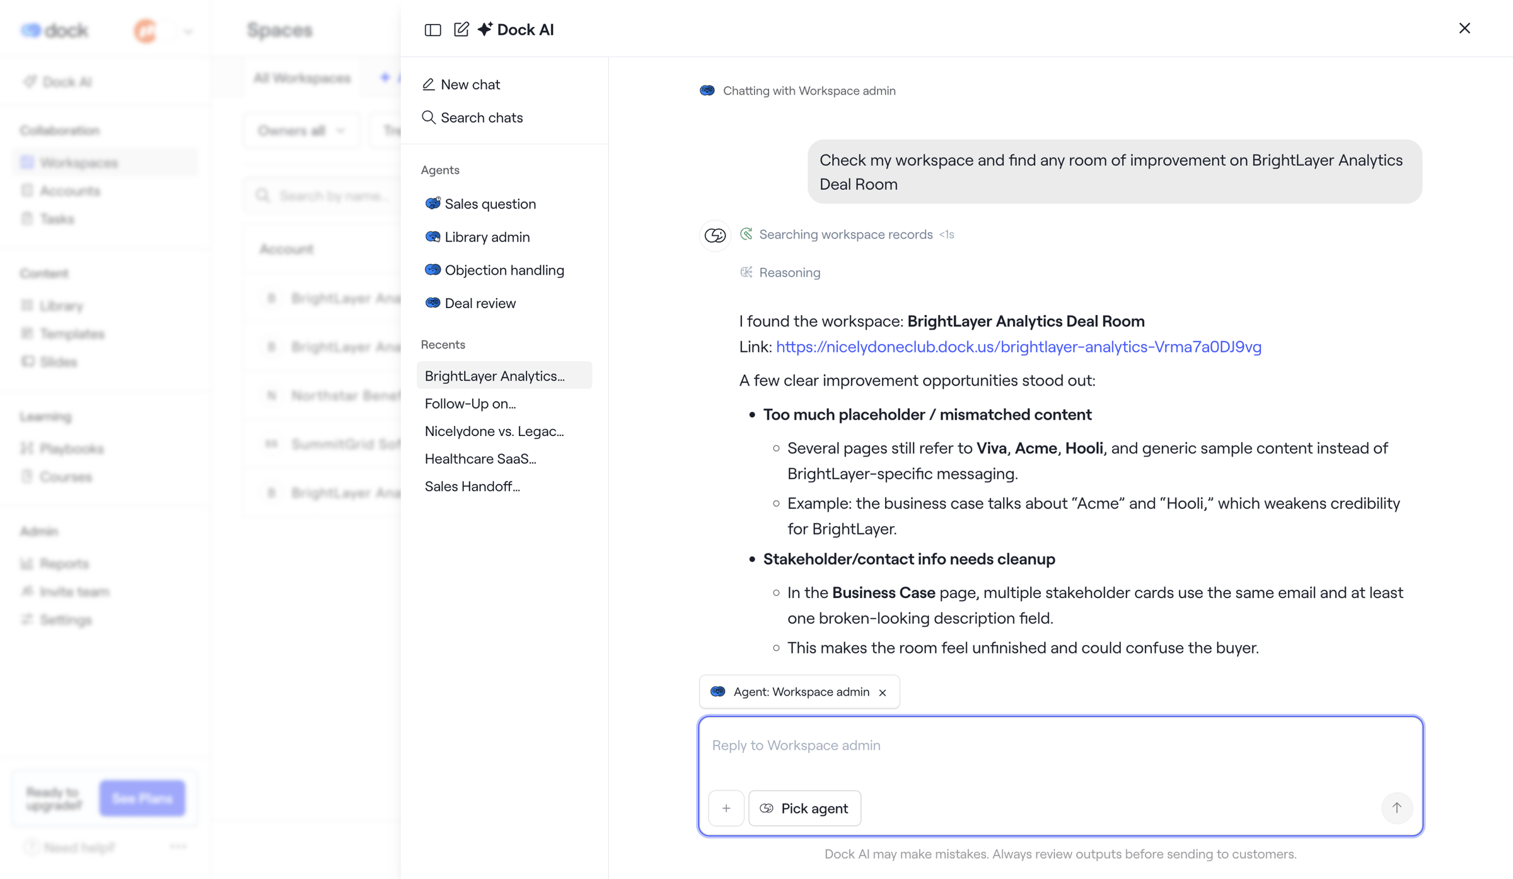Open recent chat Healthcare SaaS…
This screenshot has height=879, width=1513.
[480, 459]
